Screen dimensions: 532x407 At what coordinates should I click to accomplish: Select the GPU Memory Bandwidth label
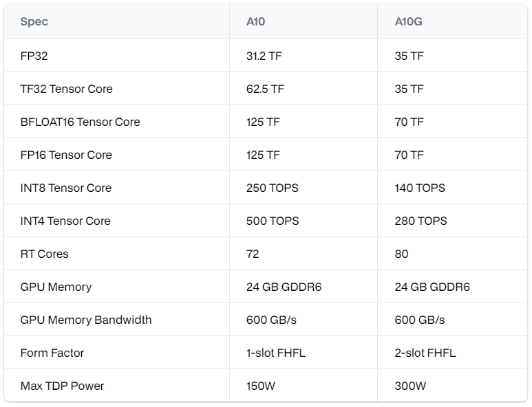tap(86, 320)
